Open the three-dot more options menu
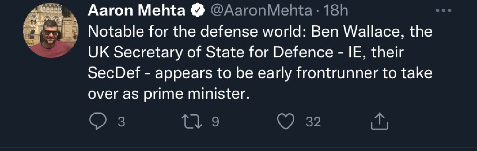The height and width of the screenshot is (151, 477). pos(443,11)
